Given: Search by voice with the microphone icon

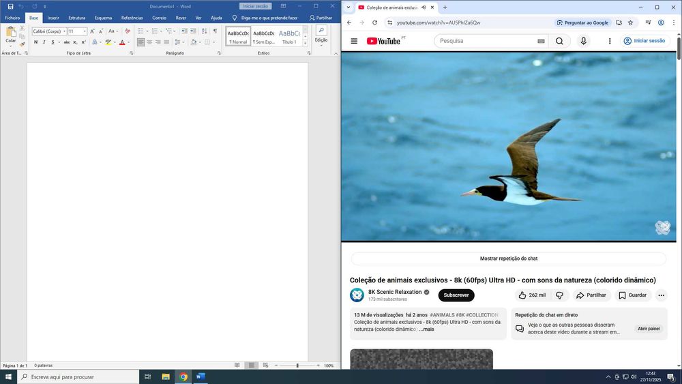Looking at the screenshot, I should (584, 41).
